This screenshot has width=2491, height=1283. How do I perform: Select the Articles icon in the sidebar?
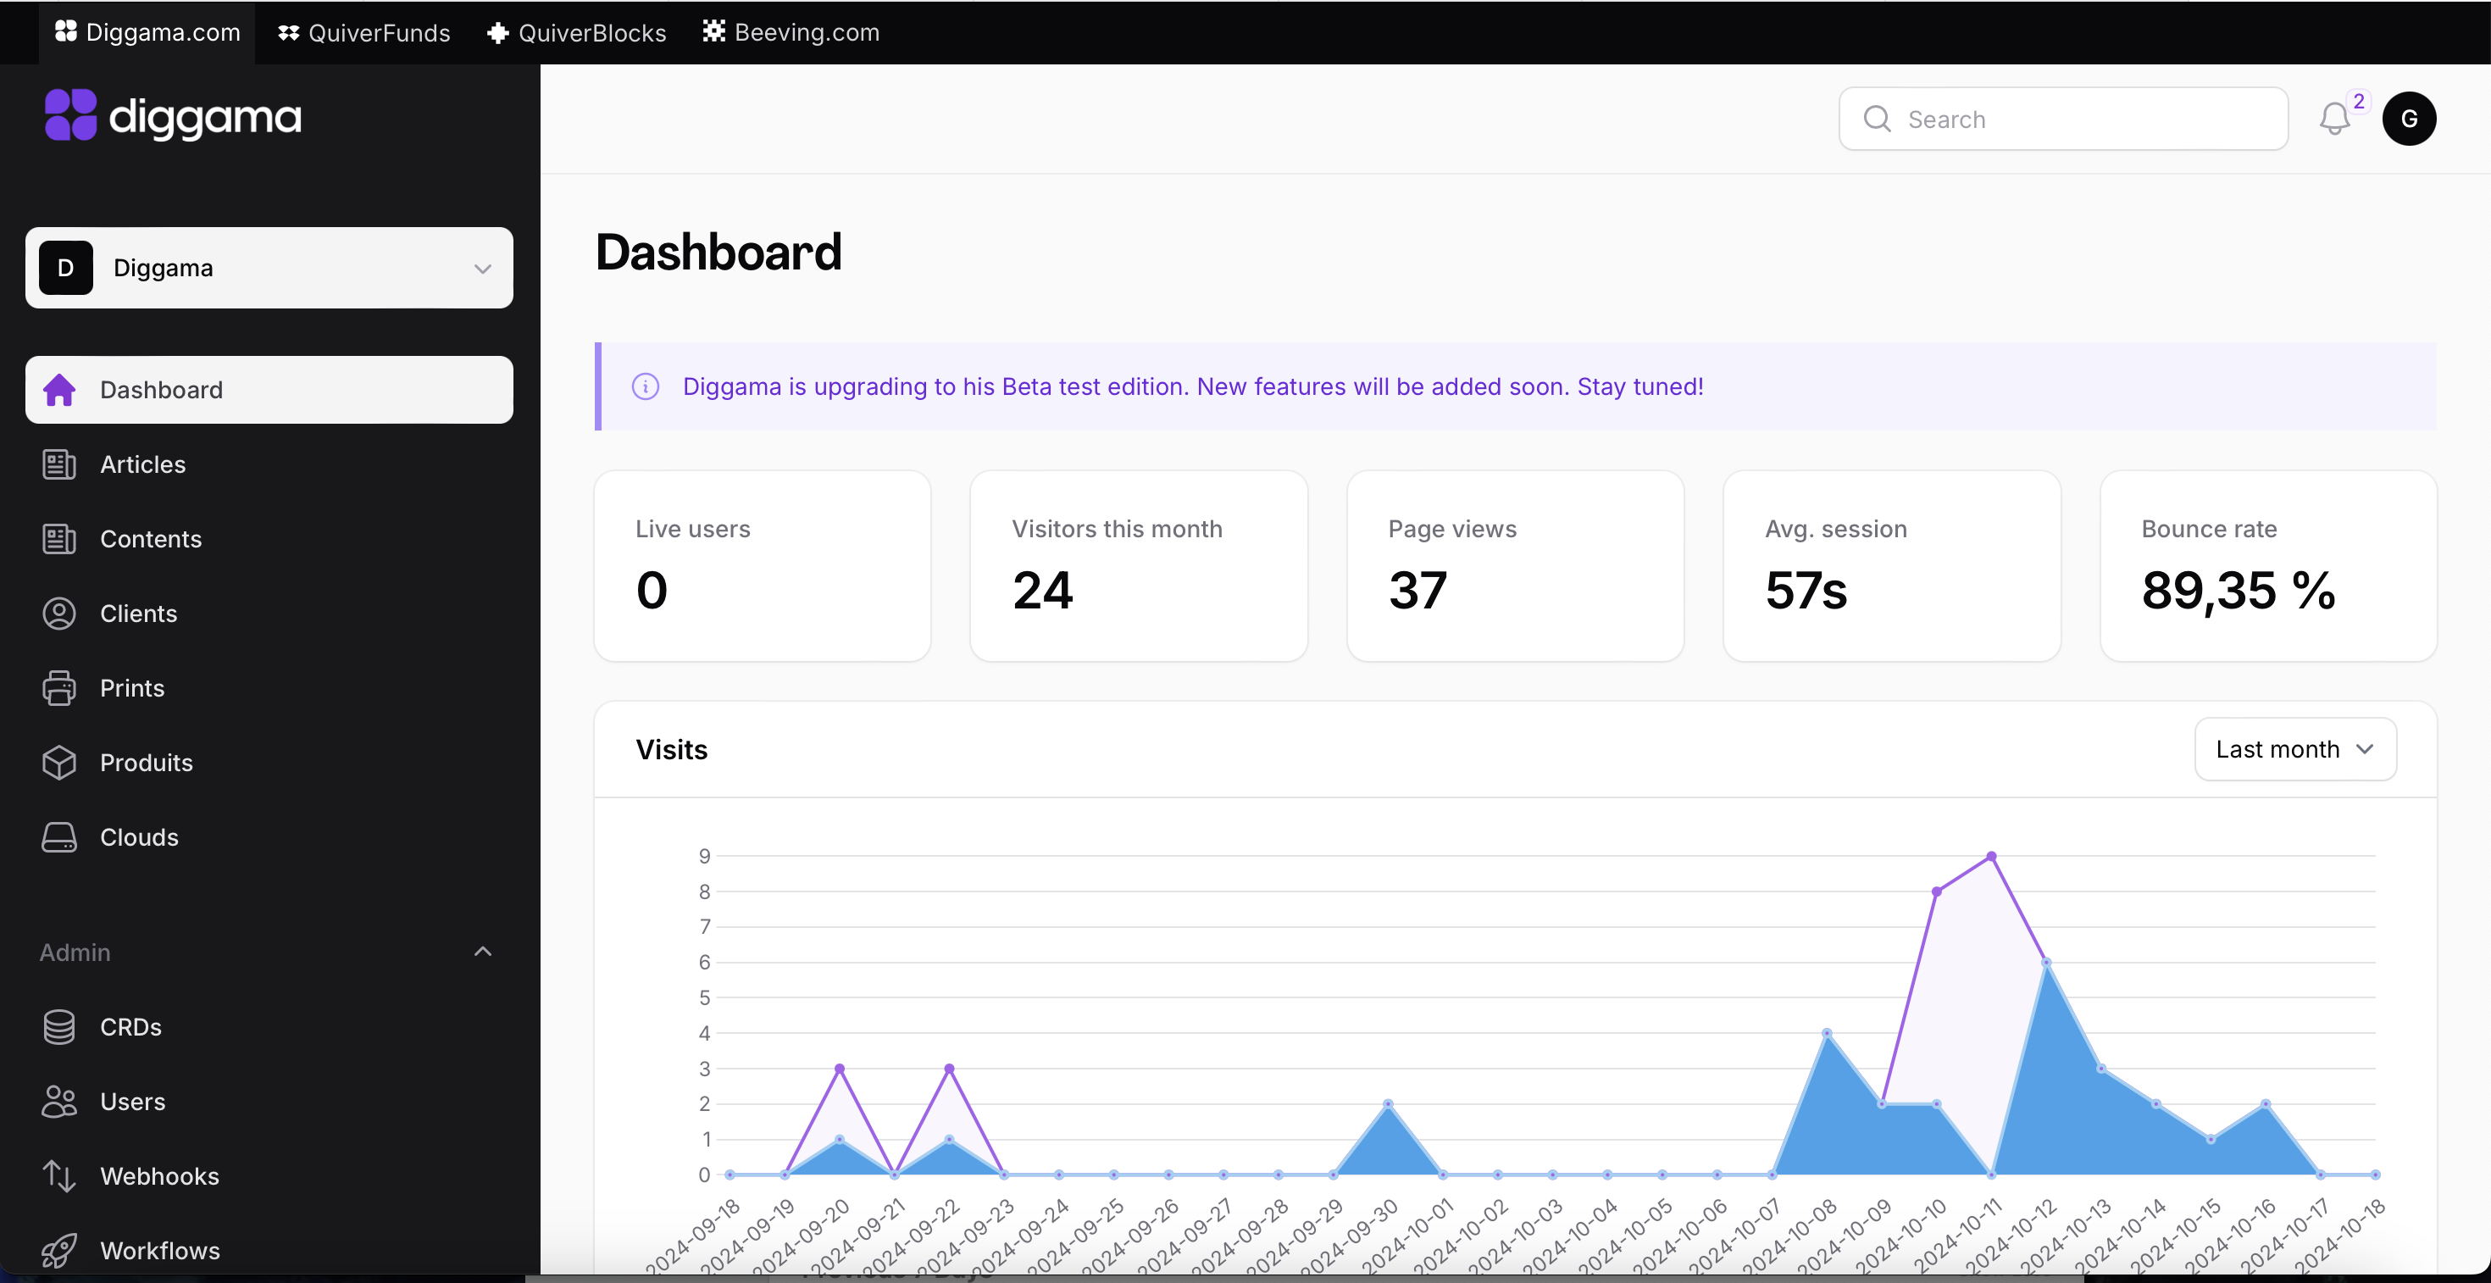click(x=59, y=464)
